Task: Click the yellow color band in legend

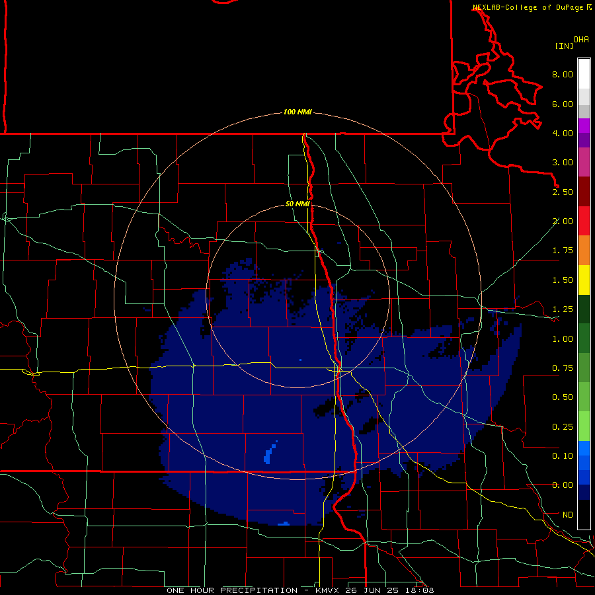Action: [x=584, y=280]
